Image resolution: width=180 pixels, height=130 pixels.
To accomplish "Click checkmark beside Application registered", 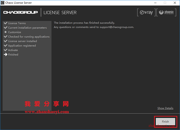I will (6, 45).
